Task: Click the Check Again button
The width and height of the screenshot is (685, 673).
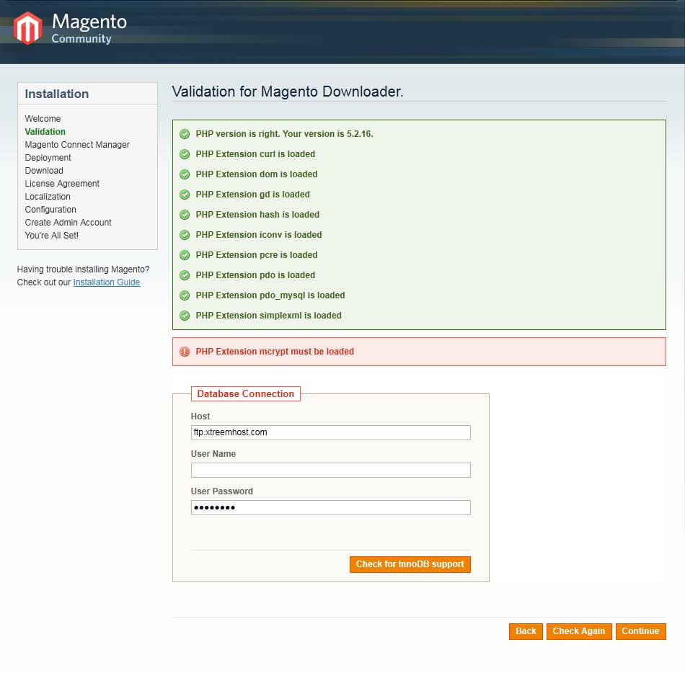Action: [x=579, y=631]
